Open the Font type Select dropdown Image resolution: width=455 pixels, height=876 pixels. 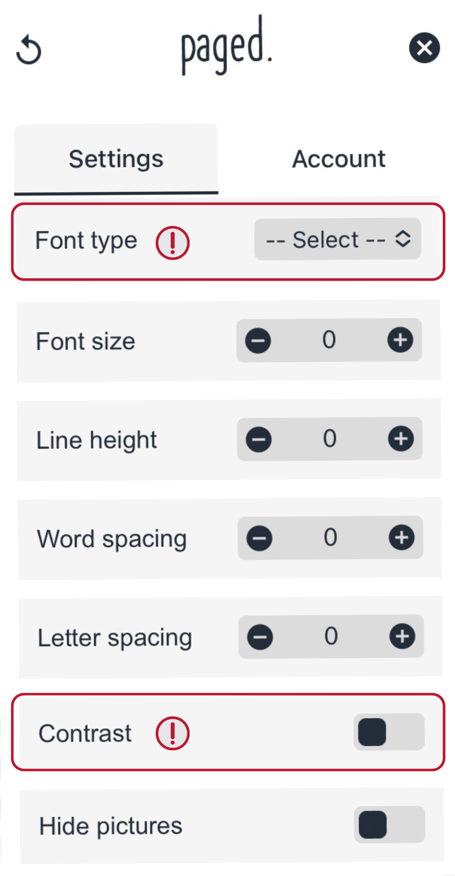338,239
